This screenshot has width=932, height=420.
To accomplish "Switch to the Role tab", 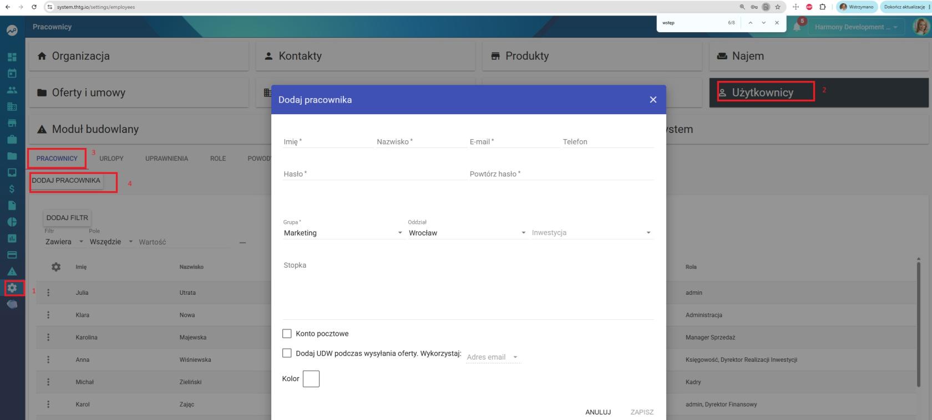I will point(218,158).
